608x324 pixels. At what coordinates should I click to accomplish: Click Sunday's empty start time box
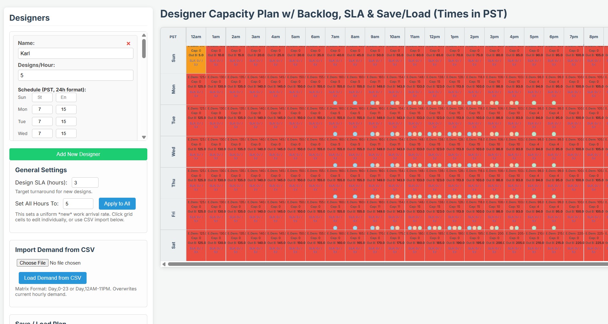click(x=42, y=97)
